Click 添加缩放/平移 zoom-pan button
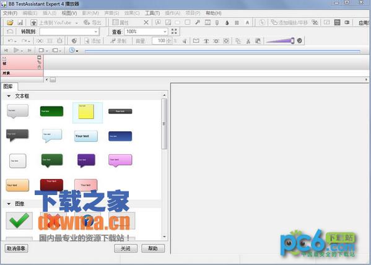The image size is (371, 265). tap(289, 22)
